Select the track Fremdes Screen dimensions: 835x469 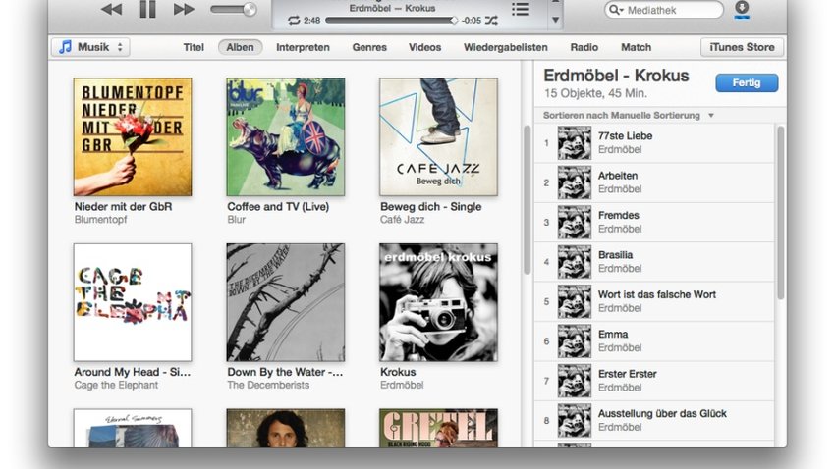(654, 223)
